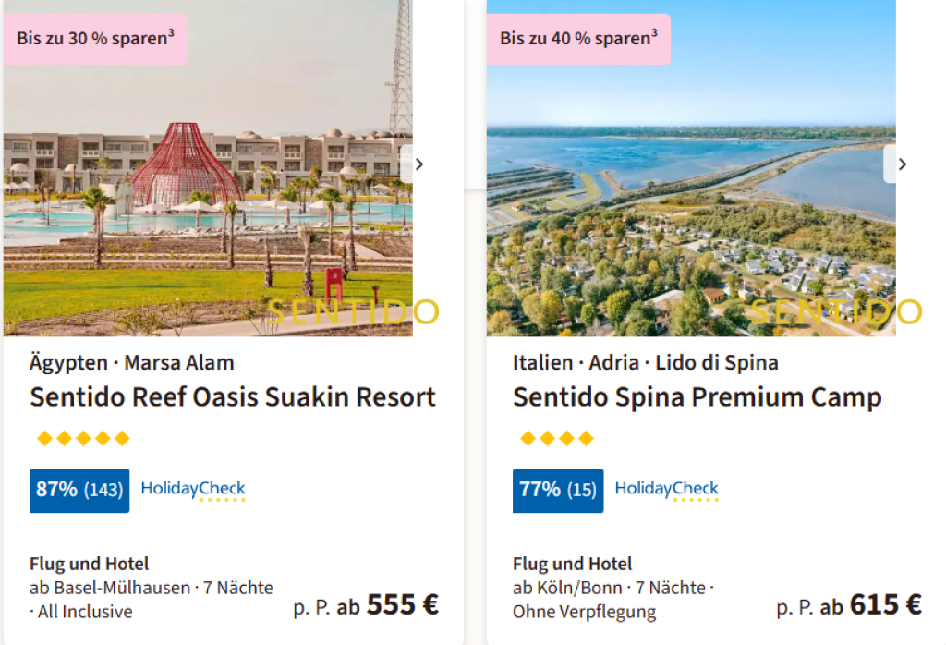This screenshot has height=645, width=946.
Task: Open Sentido Reef Oasis Suakin Resort title
Action: (x=233, y=397)
